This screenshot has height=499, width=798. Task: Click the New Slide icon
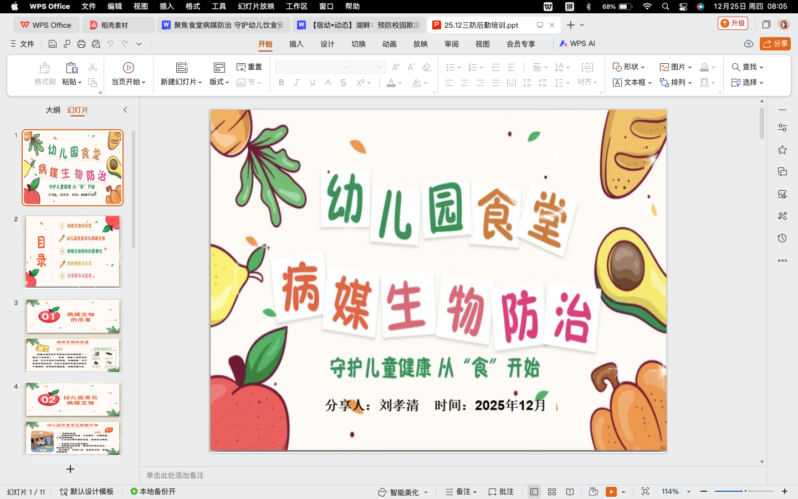pos(182,67)
